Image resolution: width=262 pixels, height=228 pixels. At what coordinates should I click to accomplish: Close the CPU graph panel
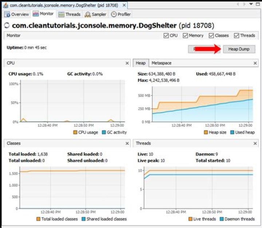tap(127, 63)
